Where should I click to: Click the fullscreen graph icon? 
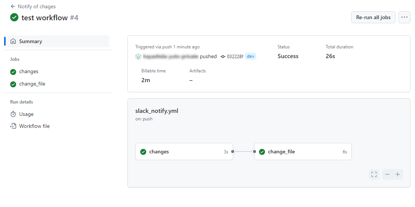pyautogui.click(x=374, y=174)
